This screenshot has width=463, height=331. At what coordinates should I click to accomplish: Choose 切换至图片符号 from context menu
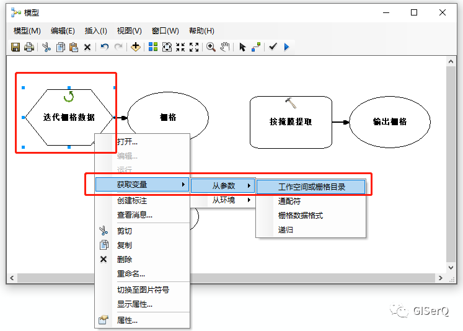pyautogui.click(x=143, y=290)
